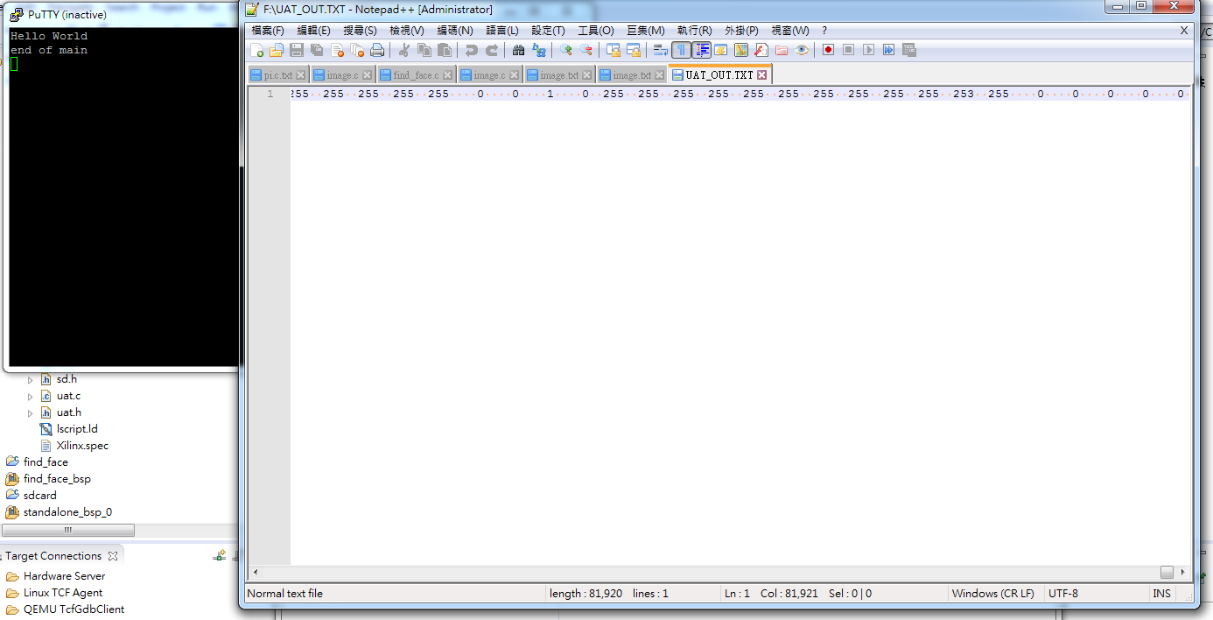Open the 搜尋(S) menu
The image size is (1213, 620).
click(360, 31)
